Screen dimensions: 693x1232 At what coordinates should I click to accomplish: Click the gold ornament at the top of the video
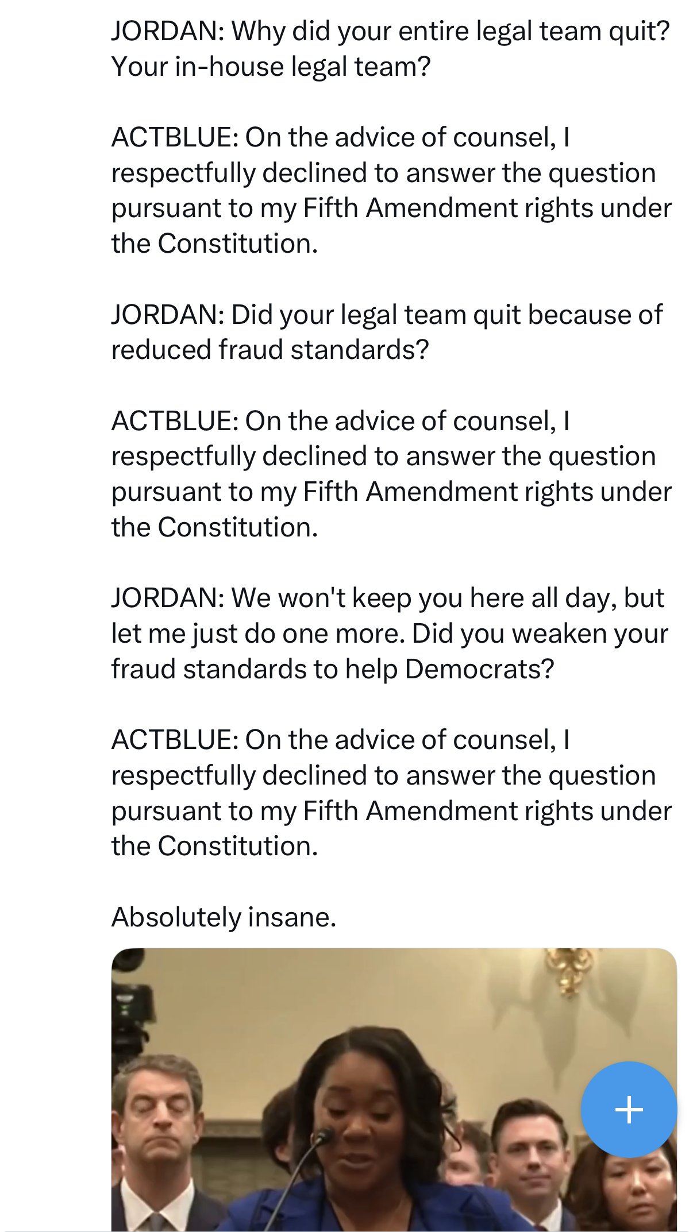(x=569, y=970)
